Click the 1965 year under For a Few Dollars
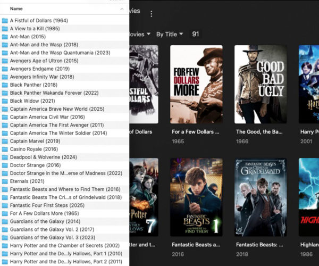Image resolution: width=319 pixels, height=266 pixels. (x=178, y=141)
